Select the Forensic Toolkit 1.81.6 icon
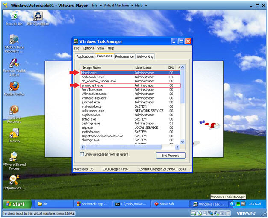This screenshot has height=218, width=268. [x=14, y=67]
